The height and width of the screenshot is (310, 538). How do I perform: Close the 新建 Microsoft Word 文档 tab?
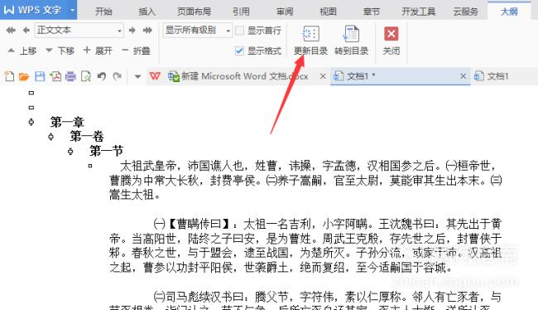(323, 76)
